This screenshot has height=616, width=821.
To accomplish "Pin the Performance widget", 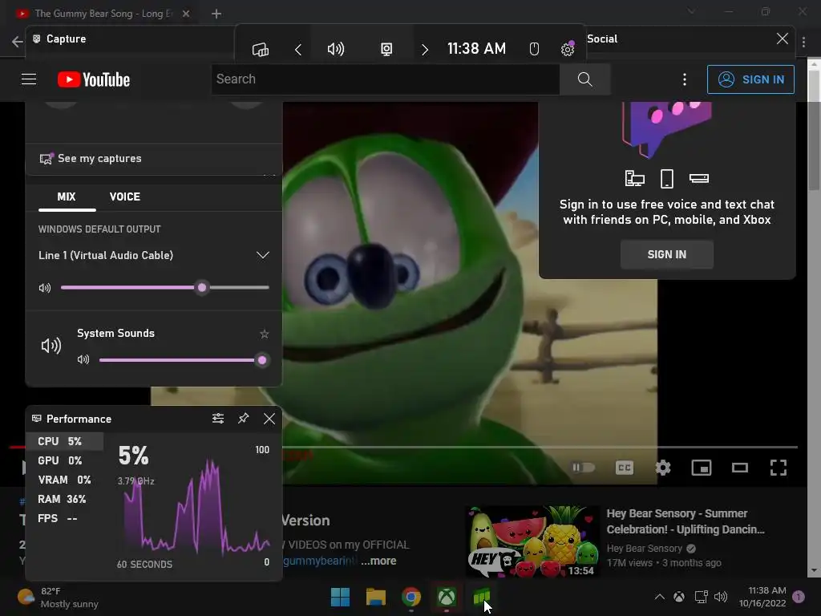I will [244, 419].
